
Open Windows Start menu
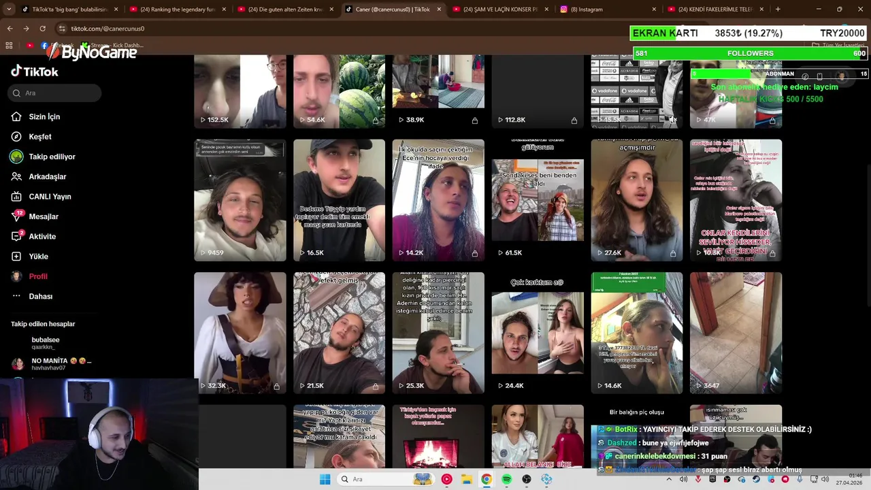(325, 479)
